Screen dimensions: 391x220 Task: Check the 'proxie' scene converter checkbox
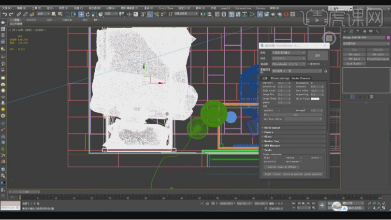click(x=321, y=158)
